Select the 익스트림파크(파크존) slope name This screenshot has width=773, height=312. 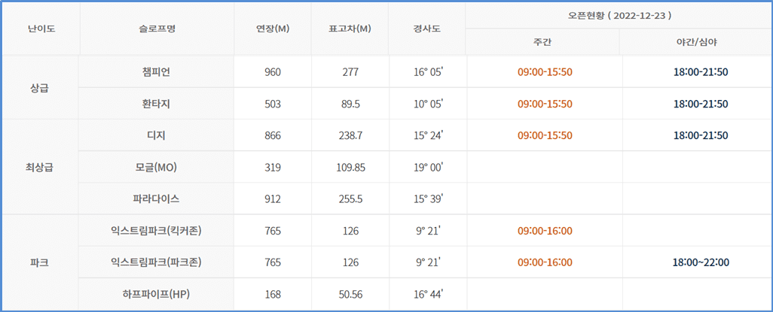point(157,263)
